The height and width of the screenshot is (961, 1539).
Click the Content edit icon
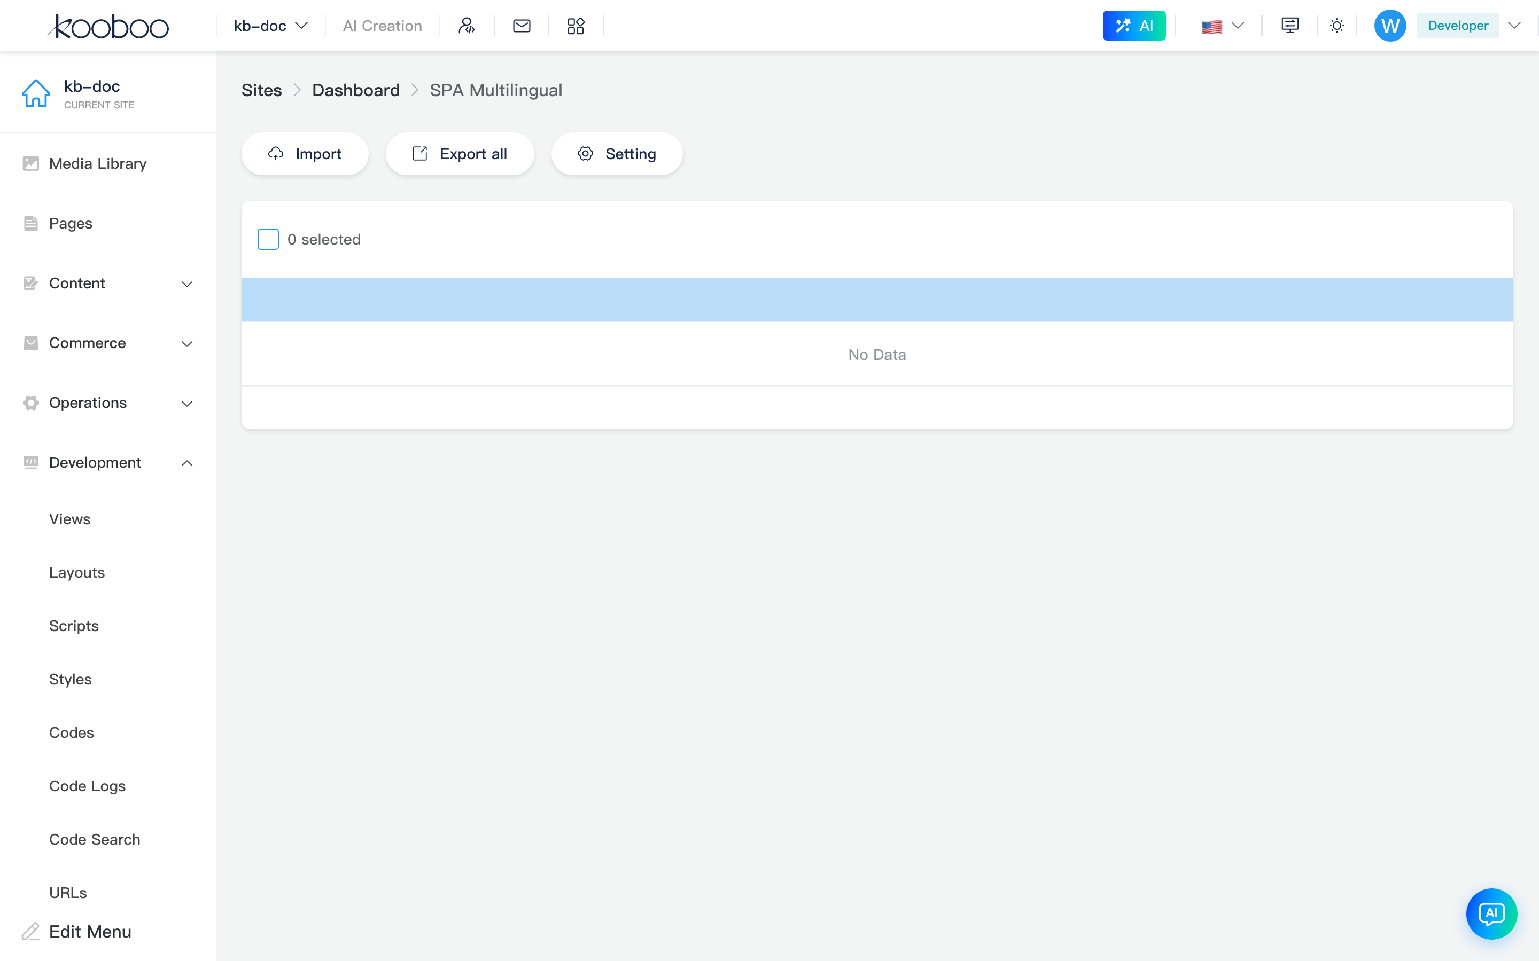[30, 283]
